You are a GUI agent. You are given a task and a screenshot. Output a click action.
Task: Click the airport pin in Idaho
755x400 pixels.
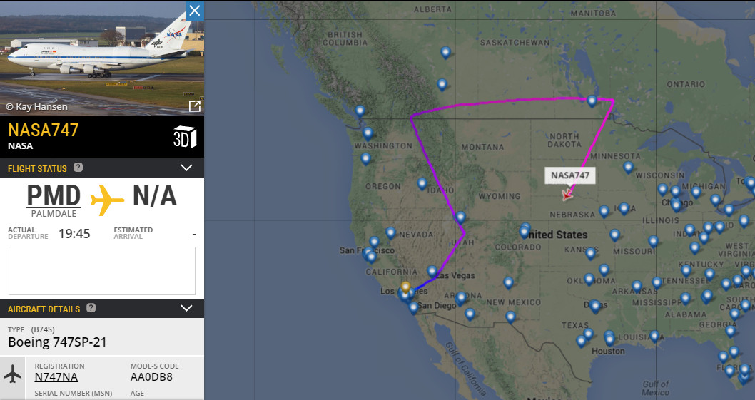pyautogui.click(x=422, y=183)
